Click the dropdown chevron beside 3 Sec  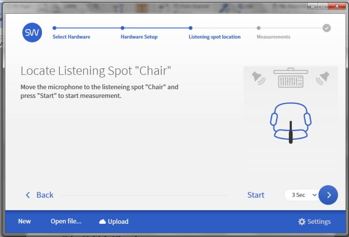(x=314, y=195)
